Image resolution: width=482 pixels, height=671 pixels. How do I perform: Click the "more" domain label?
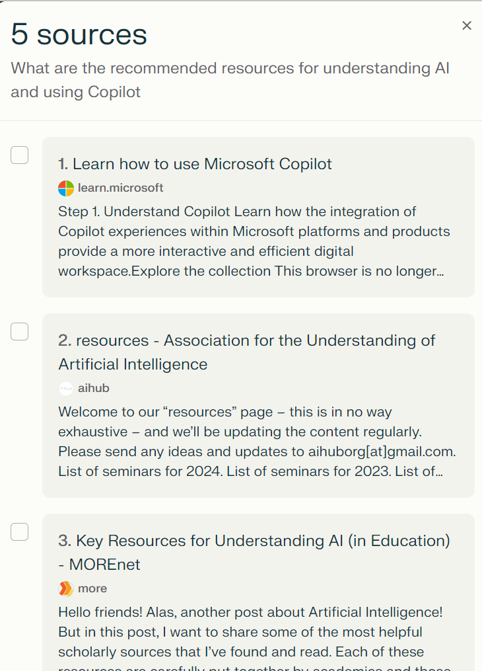[92, 589]
